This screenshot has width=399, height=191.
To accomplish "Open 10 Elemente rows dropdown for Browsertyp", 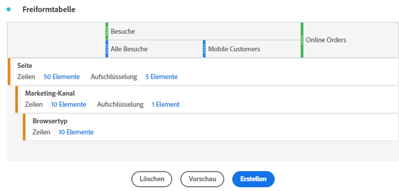I will pyautogui.click(x=76, y=132).
